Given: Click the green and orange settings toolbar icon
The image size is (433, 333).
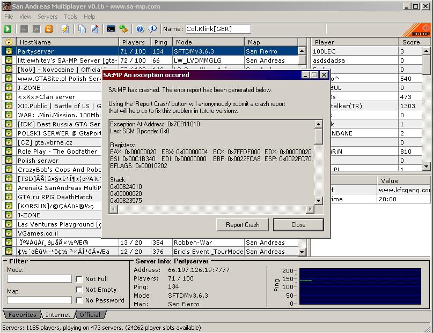Looking at the screenshot, I should [123, 29].
